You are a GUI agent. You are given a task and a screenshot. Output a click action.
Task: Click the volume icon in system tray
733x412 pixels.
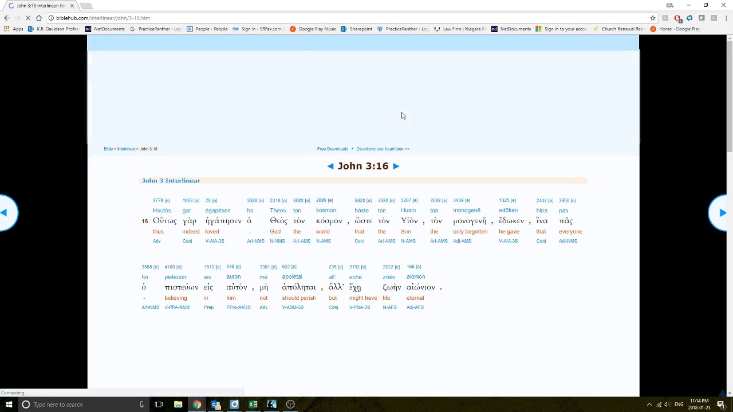667,405
